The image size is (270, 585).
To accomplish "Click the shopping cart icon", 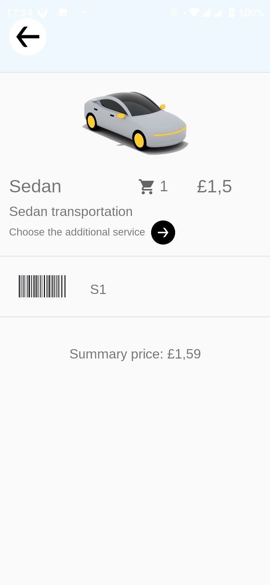I will tap(146, 186).
